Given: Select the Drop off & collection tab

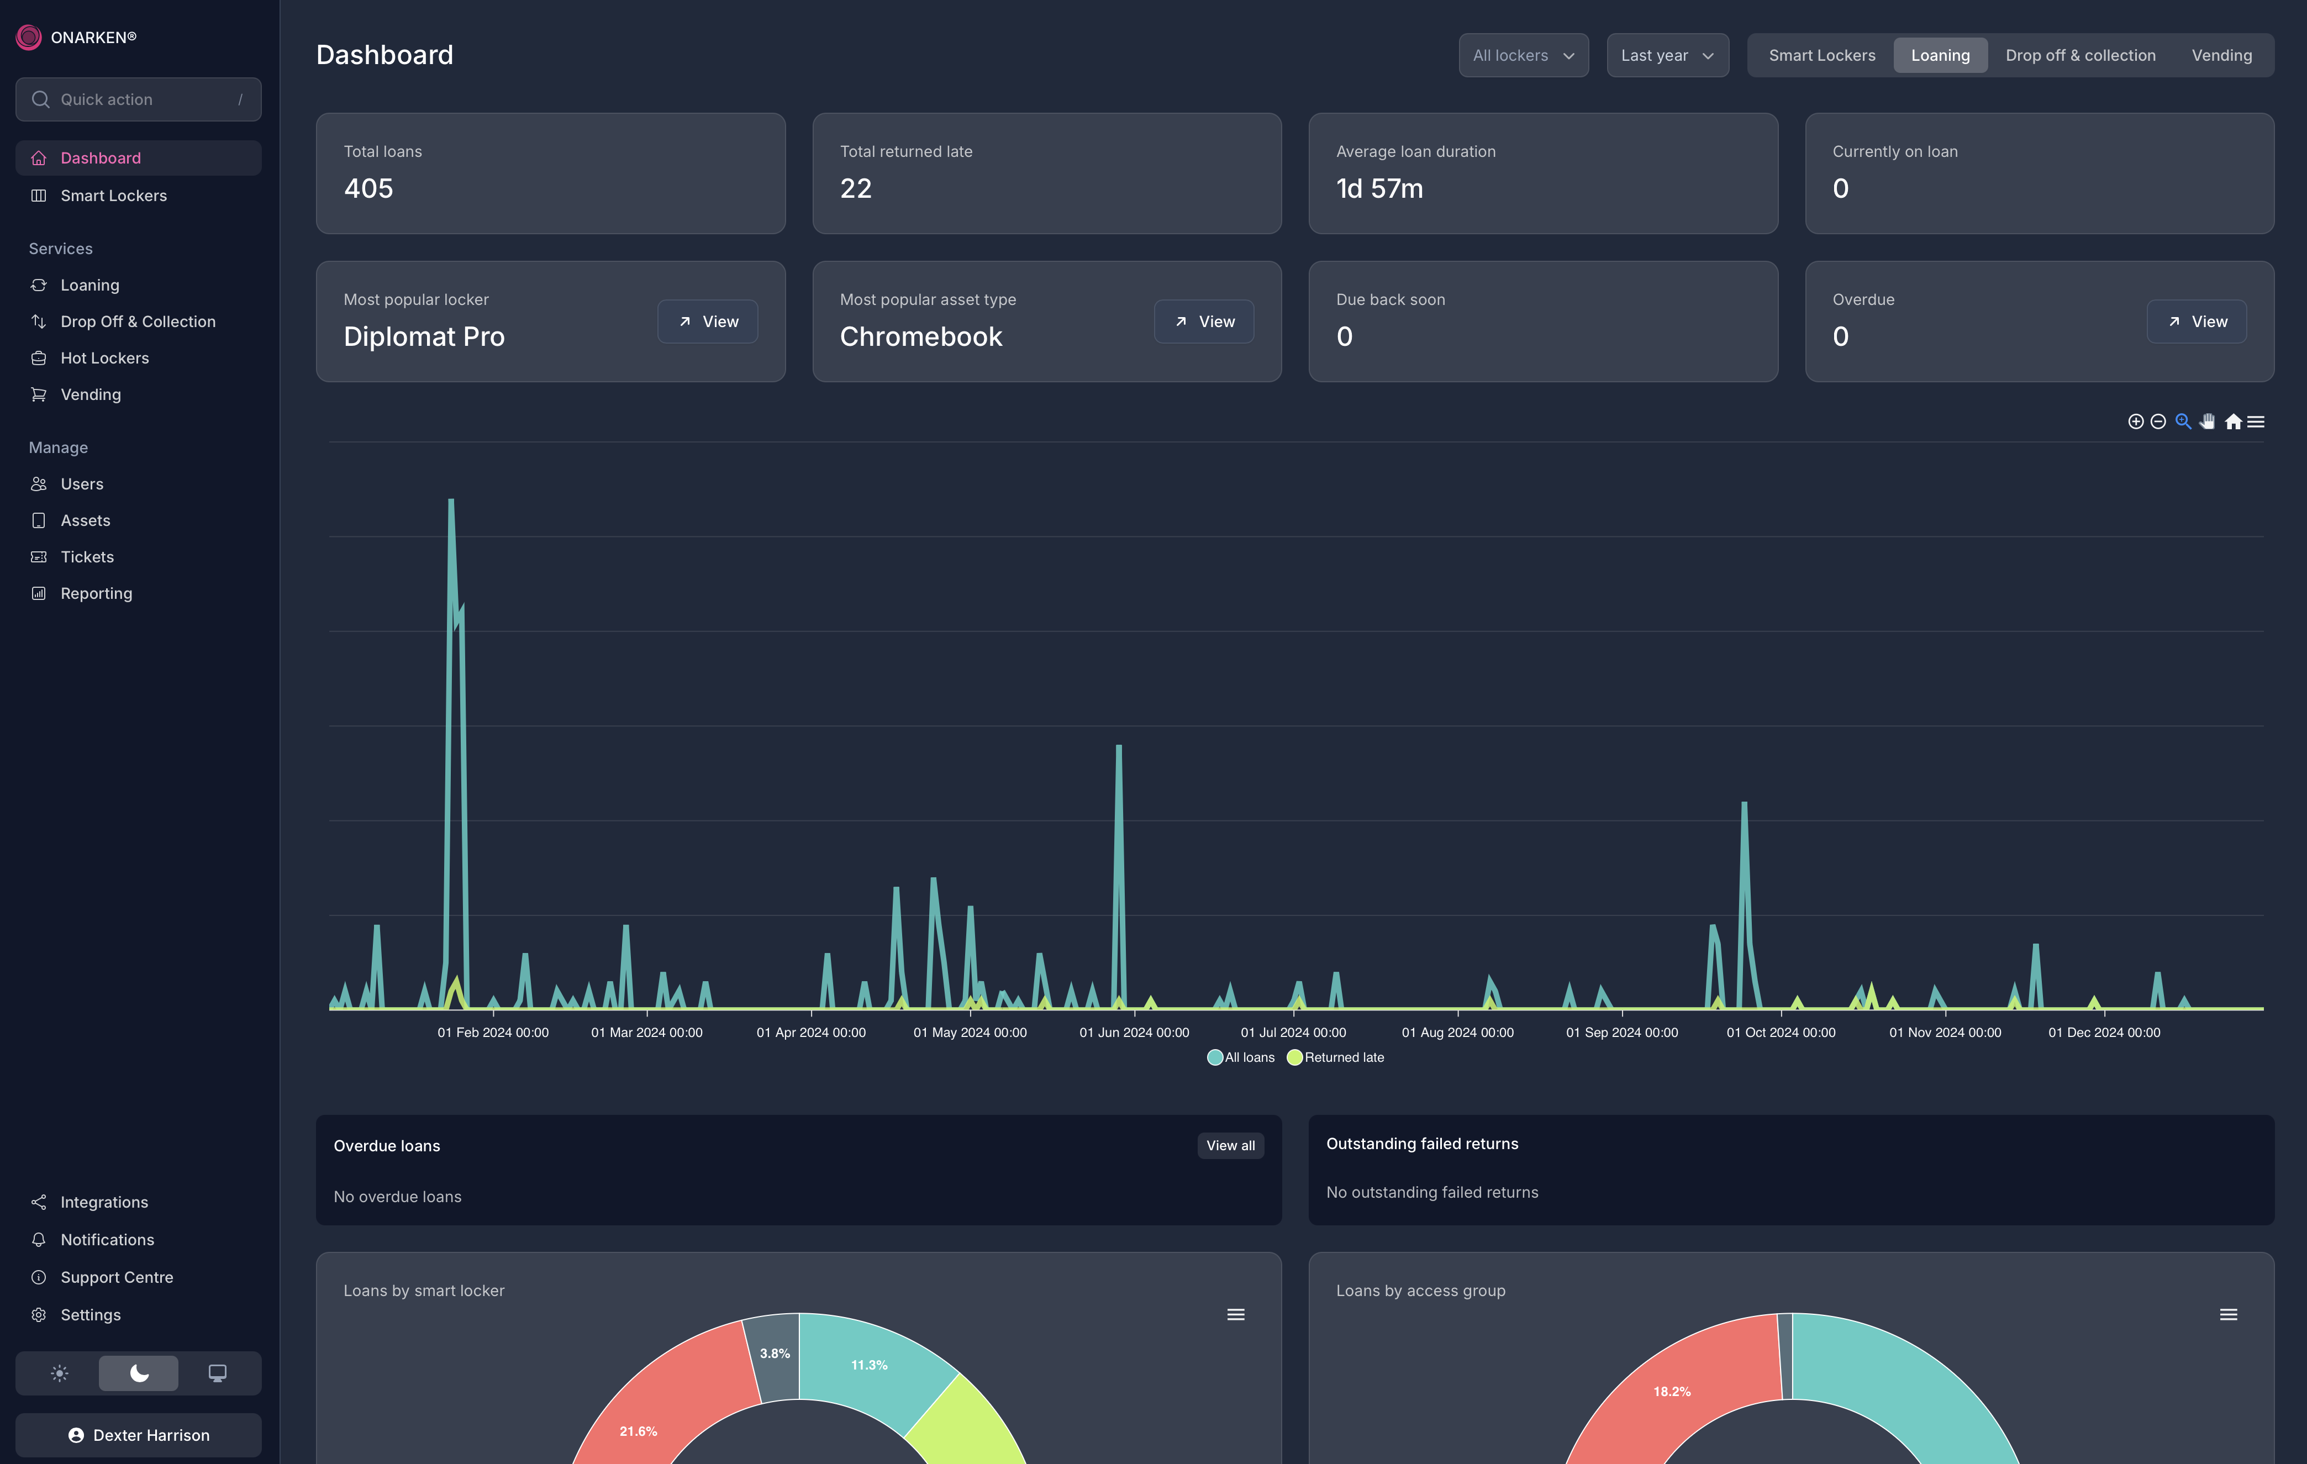Looking at the screenshot, I should point(2080,56).
